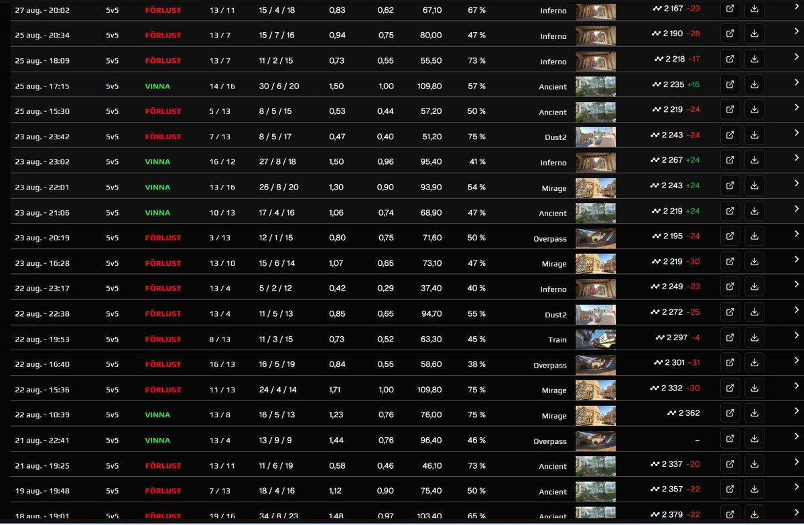Download demo for 23 aug. 23:42 match
The height and width of the screenshot is (525, 804).
pos(754,135)
